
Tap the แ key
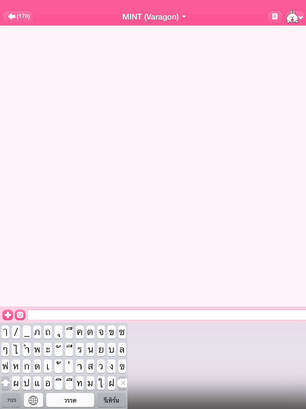[37, 383]
